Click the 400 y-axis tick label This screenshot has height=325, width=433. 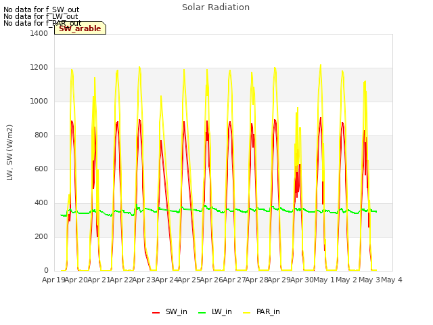point(41,203)
